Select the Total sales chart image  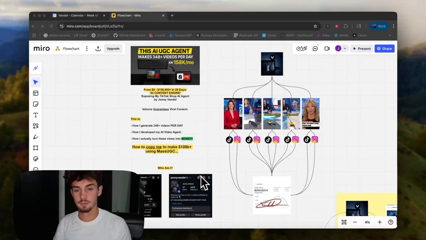pos(272,195)
